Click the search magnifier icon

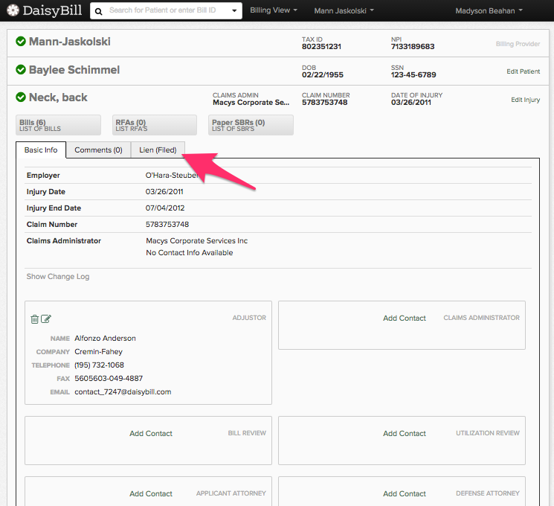pos(99,12)
